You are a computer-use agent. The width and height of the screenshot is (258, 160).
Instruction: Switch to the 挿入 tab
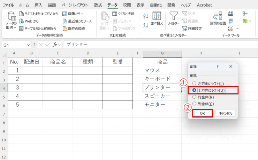pos(38,5)
